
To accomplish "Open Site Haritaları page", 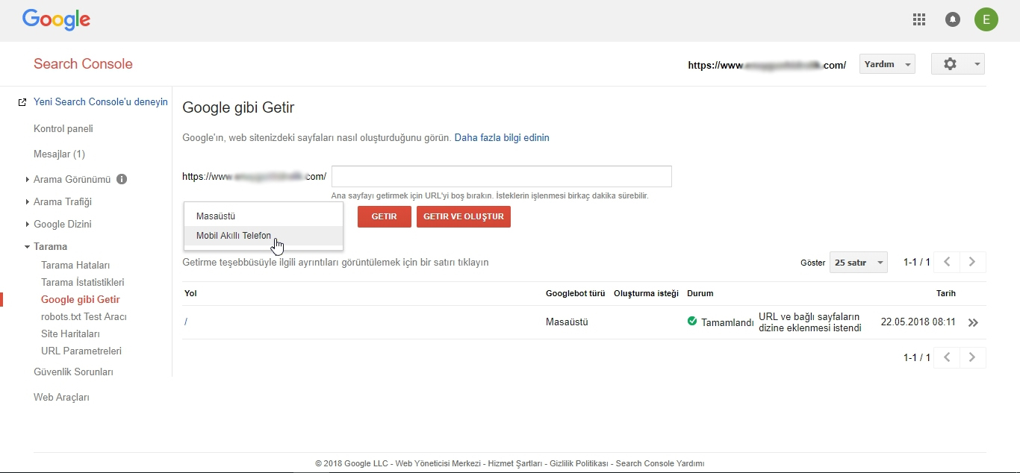I will 70,333.
